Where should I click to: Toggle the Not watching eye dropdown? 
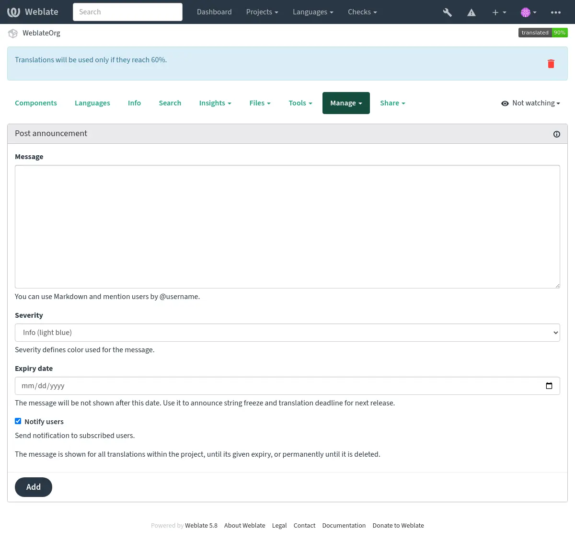[530, 103]
